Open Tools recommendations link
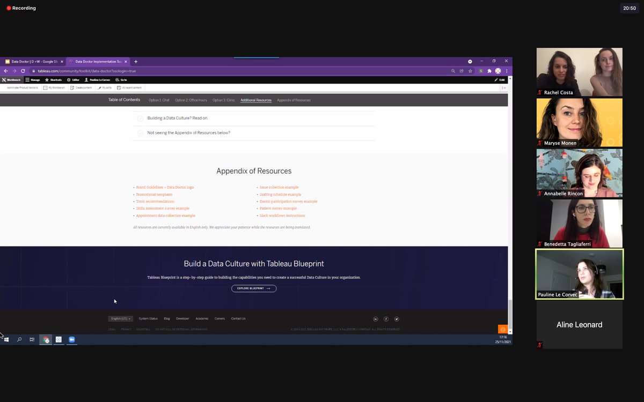The height and width of the screenshot is (402, 644). click(x=155, y=202)
